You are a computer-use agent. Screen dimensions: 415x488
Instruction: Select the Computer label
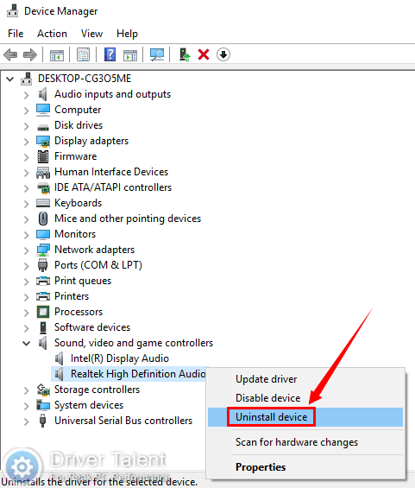(x=78, y=110)
